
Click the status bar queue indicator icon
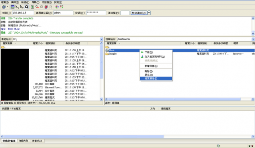218,146
